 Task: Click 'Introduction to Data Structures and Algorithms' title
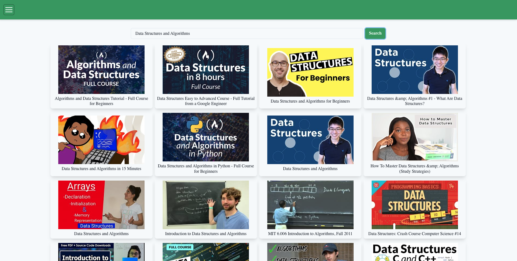pyautogui.click(x=206, y=234)
